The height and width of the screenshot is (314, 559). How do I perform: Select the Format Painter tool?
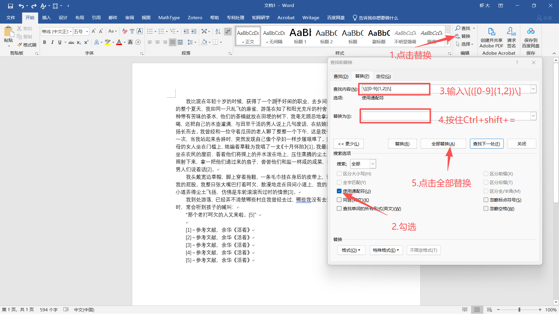point(27,45)
